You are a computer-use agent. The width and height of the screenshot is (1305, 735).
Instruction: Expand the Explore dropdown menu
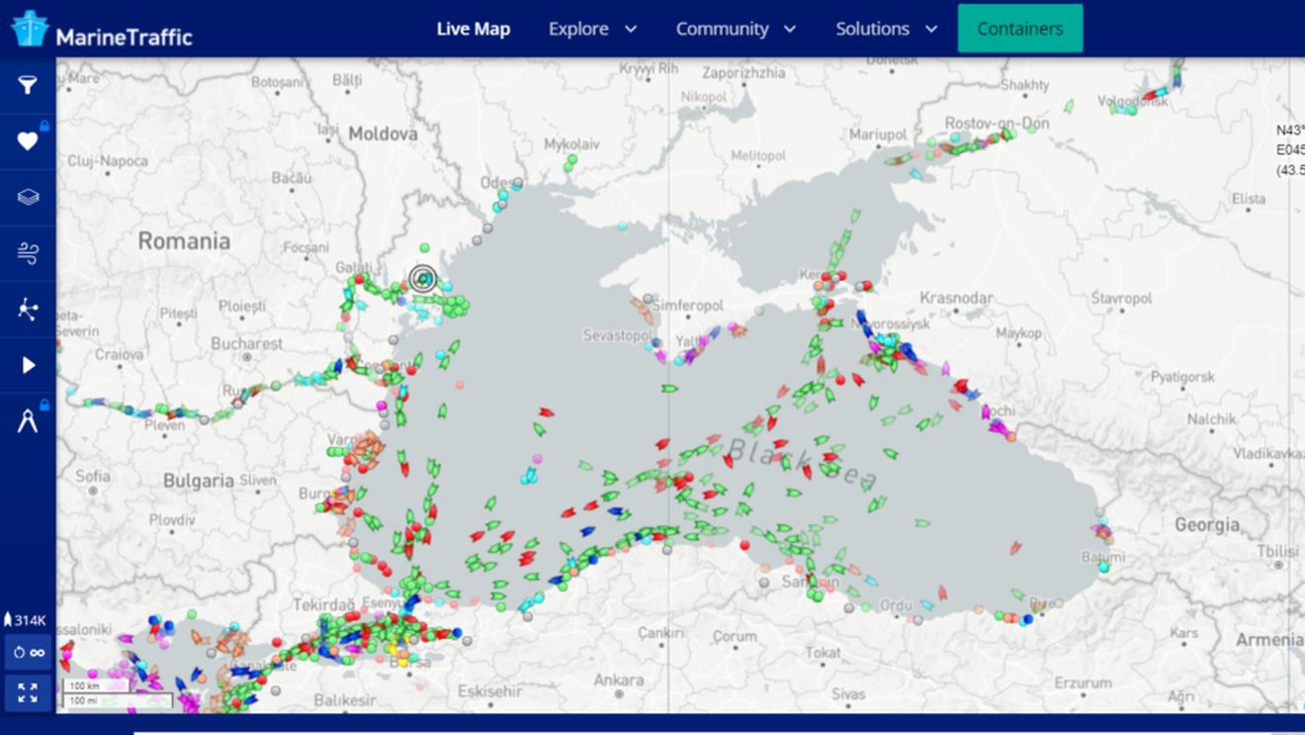click(x=591, y=29)
